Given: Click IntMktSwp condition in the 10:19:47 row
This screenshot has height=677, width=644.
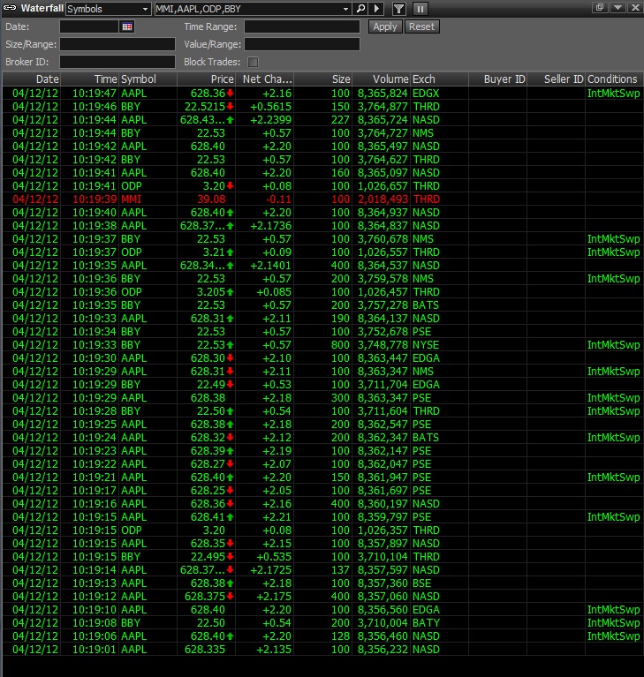Looking at the screenshot, I should pos(613,94).
